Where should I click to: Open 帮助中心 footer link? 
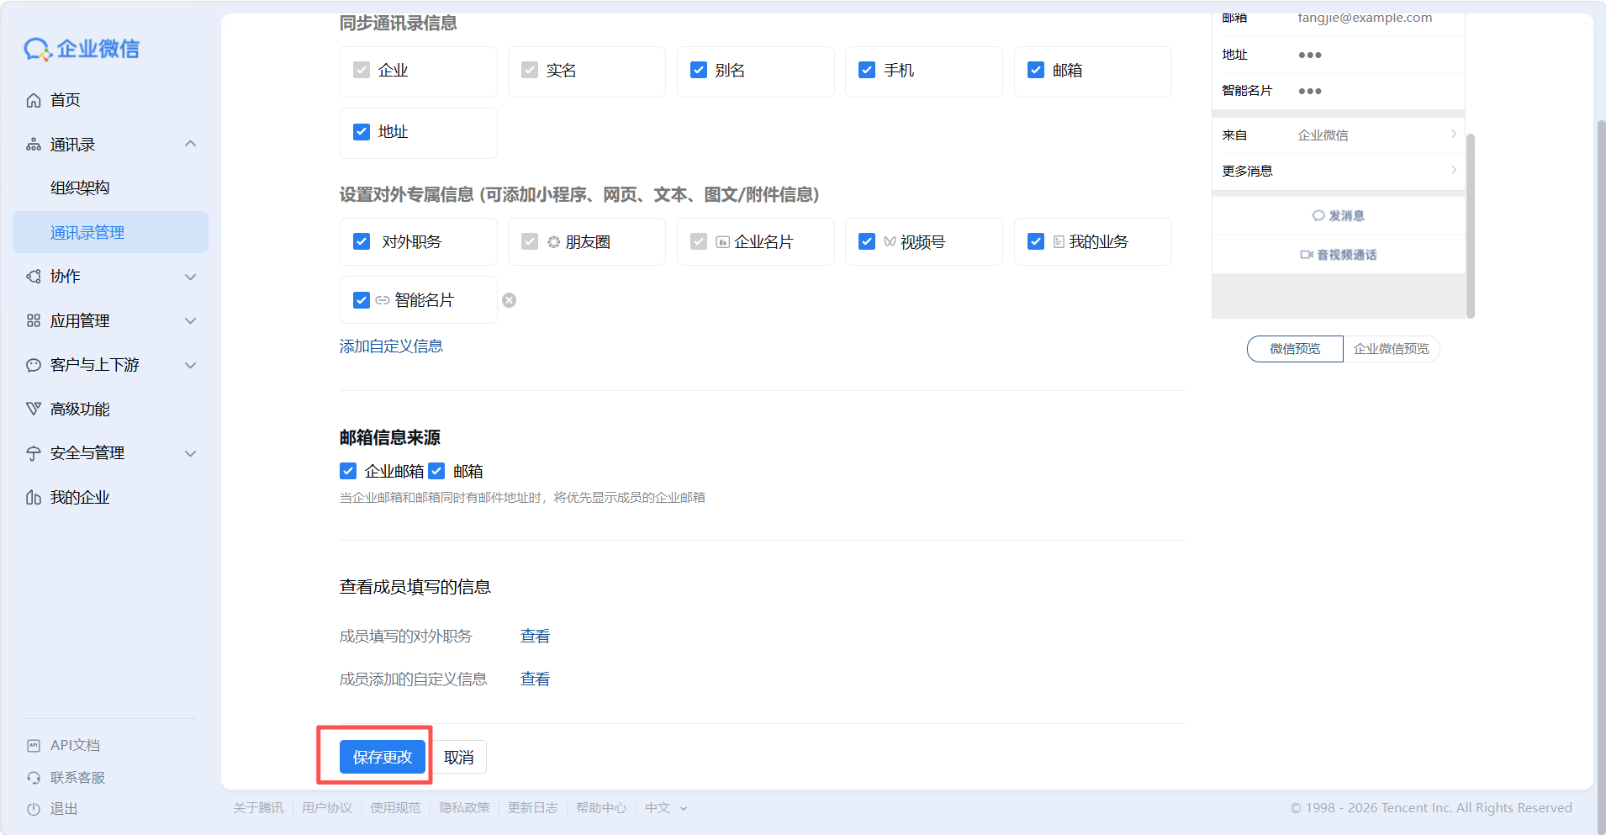coord(601,808)
